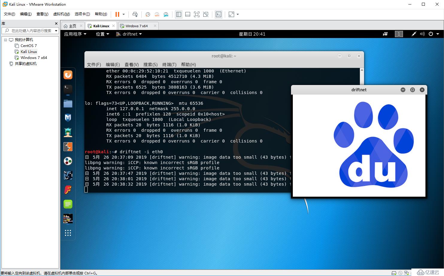Click the volume speaker icon in Kali top bar

pyautogui.click(x=422, y=34)
